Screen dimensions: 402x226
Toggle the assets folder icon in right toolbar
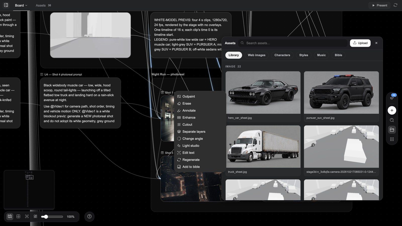[x=392, y=130]
